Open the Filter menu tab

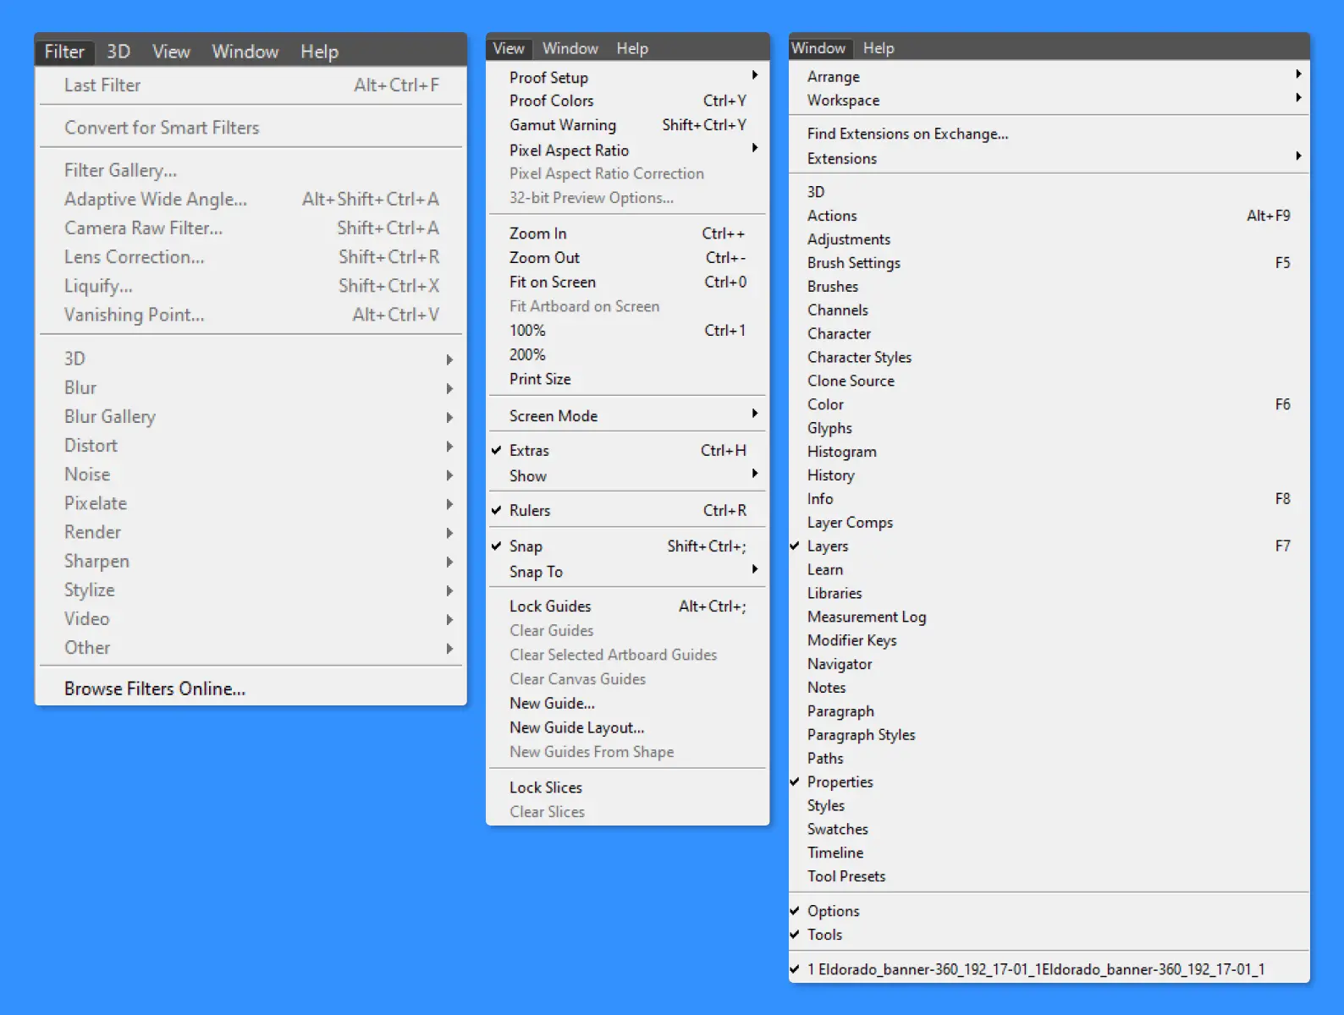(64, 52)
